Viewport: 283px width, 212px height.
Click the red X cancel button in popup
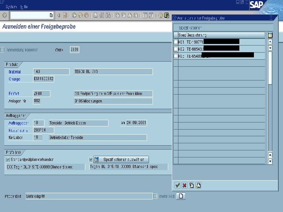point(184,185)
